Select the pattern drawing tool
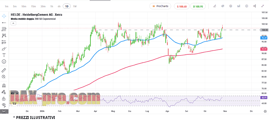 point(4,36)
